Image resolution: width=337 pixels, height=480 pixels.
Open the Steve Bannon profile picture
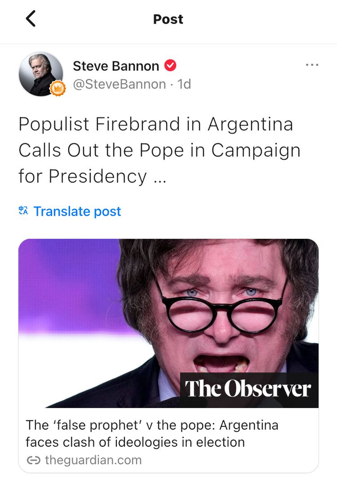tap(40, 73)
